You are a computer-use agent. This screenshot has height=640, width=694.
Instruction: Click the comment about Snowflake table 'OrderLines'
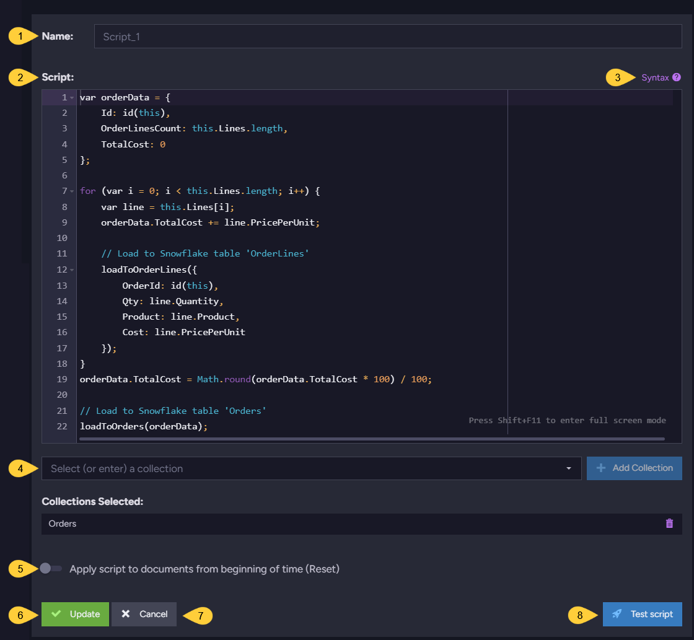205,253
